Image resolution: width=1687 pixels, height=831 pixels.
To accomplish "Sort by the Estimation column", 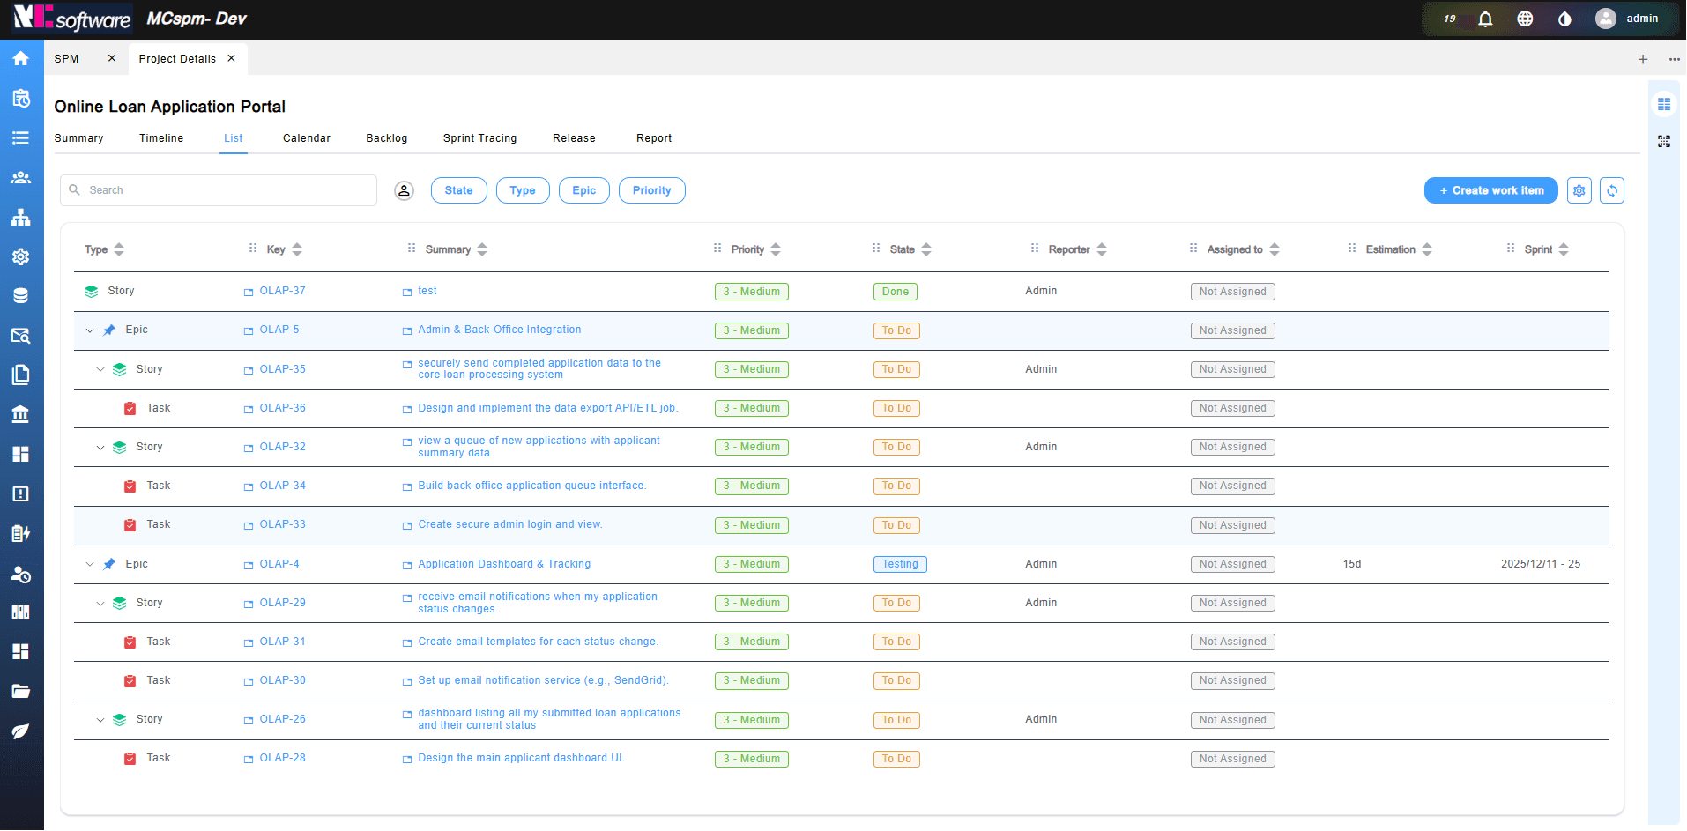I will click(x=1427, y=249).
